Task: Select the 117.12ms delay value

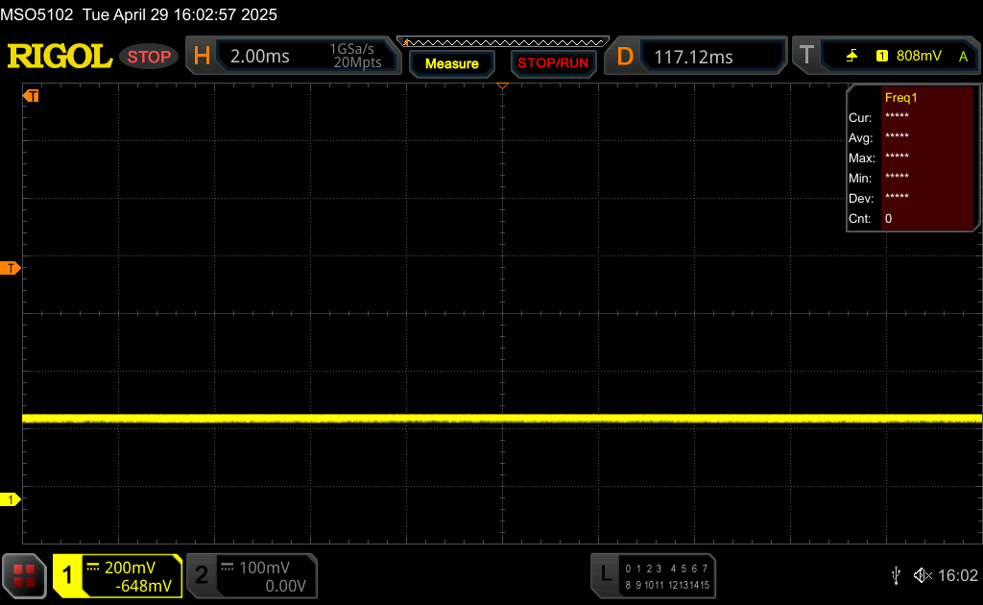Action: click(x=693, y=58)
